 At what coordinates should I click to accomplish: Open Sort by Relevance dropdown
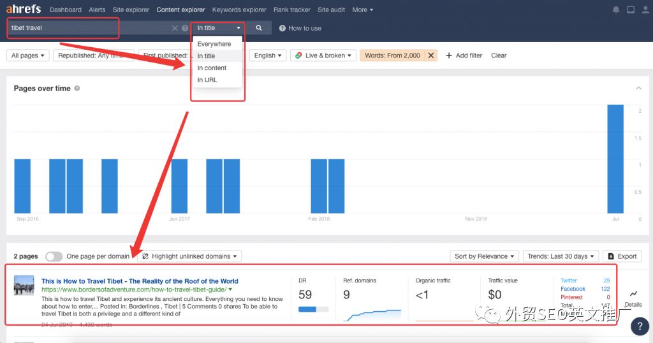coord(484,256)
